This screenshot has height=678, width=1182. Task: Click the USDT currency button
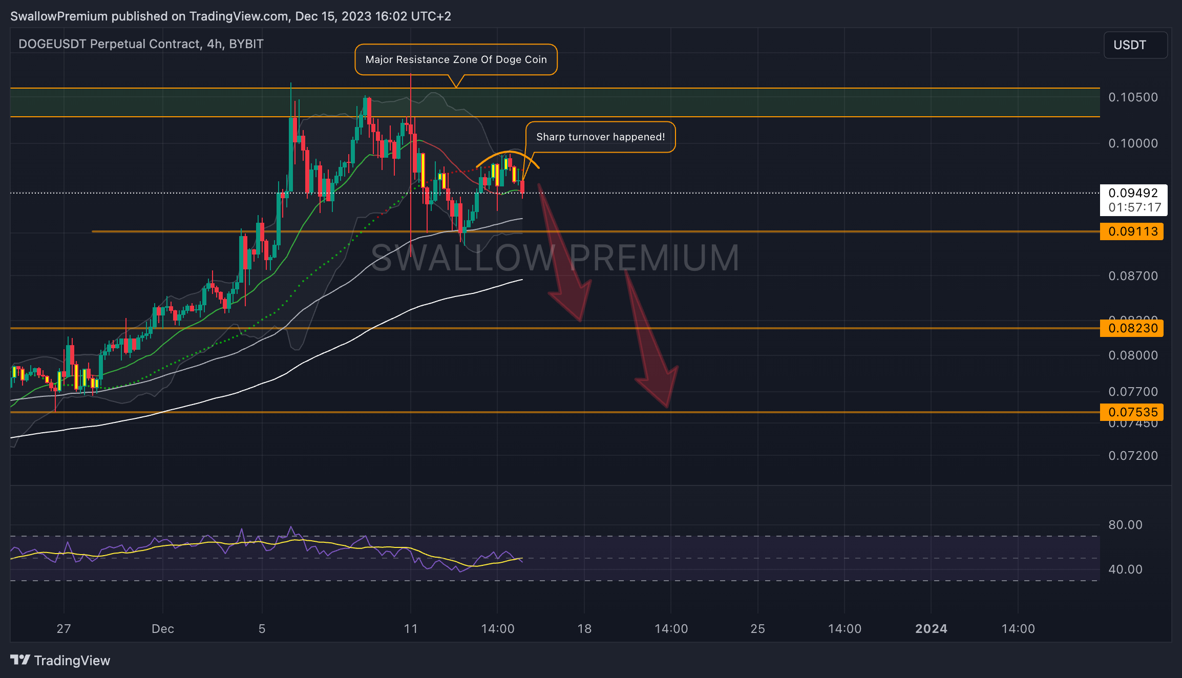coord(1135,45)
